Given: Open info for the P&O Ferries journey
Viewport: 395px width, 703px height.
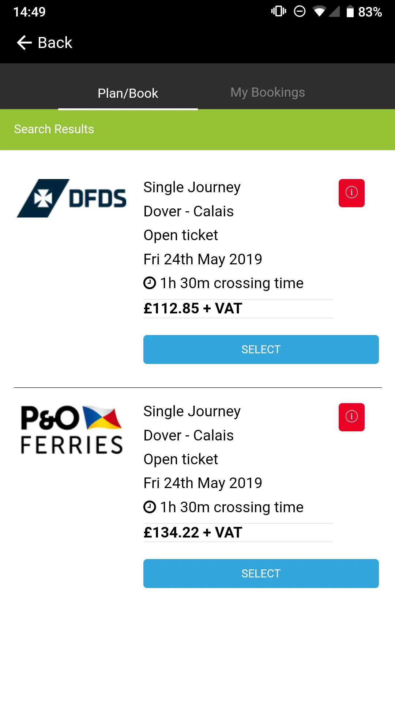Looking at the screenshot, I should coord(351,417).
